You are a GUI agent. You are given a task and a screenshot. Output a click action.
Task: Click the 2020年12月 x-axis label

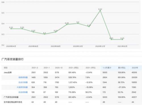click(100, 46)
